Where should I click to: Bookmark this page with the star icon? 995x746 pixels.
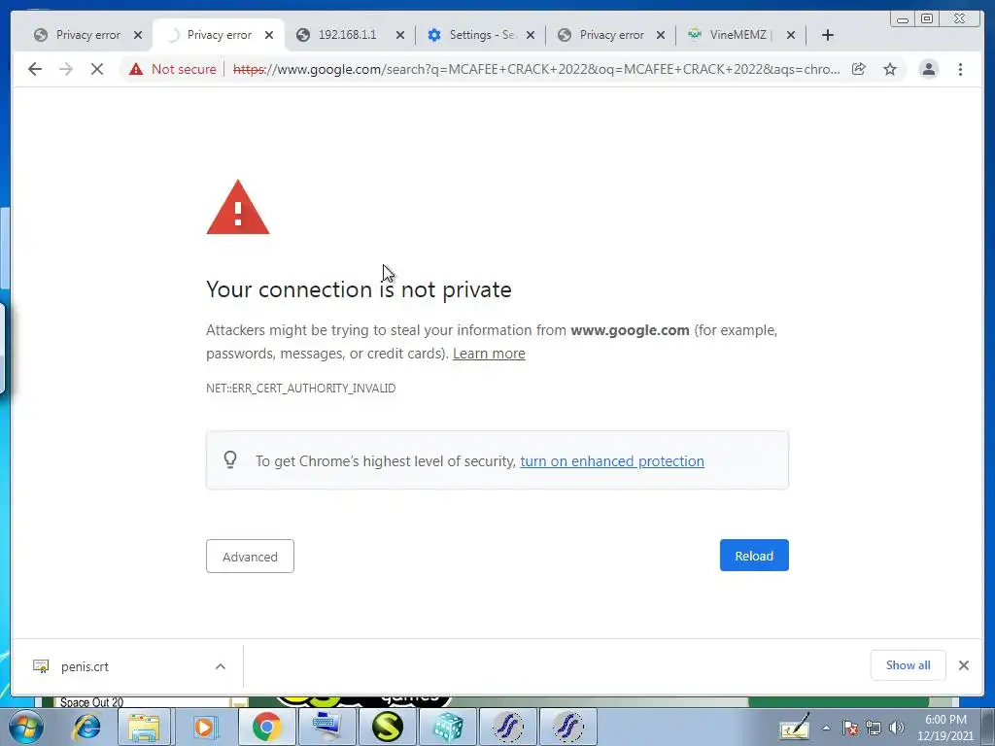890,69
